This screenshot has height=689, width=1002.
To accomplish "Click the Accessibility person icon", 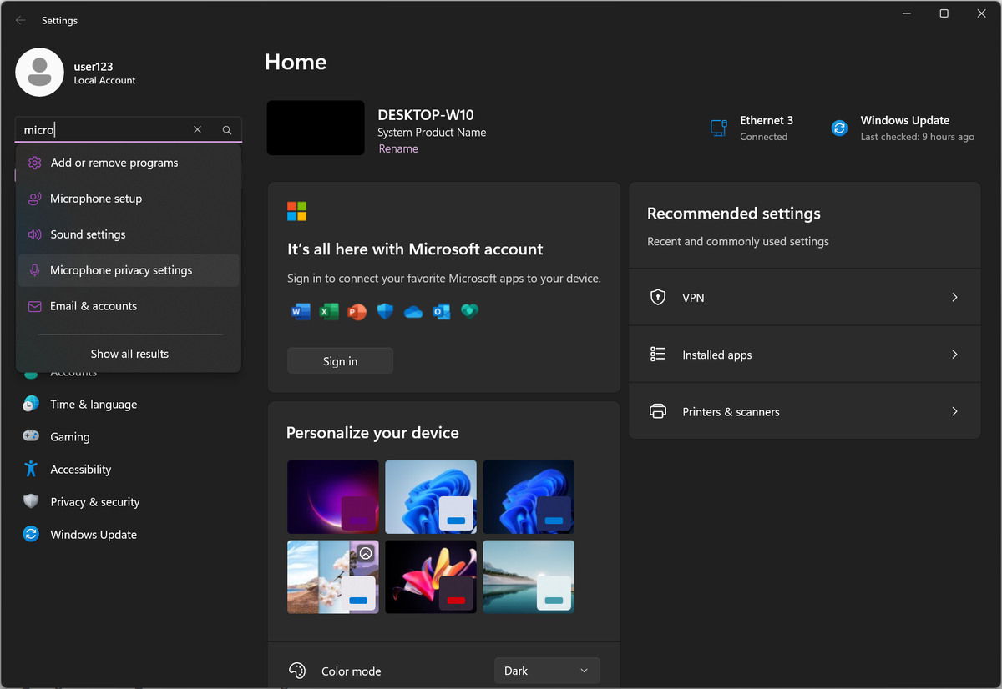I will [31, 469].
